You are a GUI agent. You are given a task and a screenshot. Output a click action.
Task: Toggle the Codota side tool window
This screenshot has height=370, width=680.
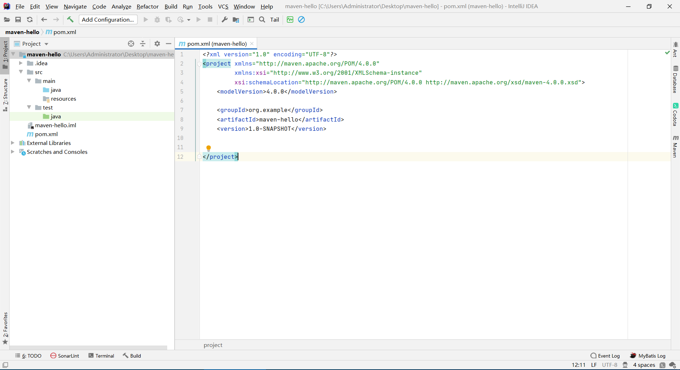675,114
